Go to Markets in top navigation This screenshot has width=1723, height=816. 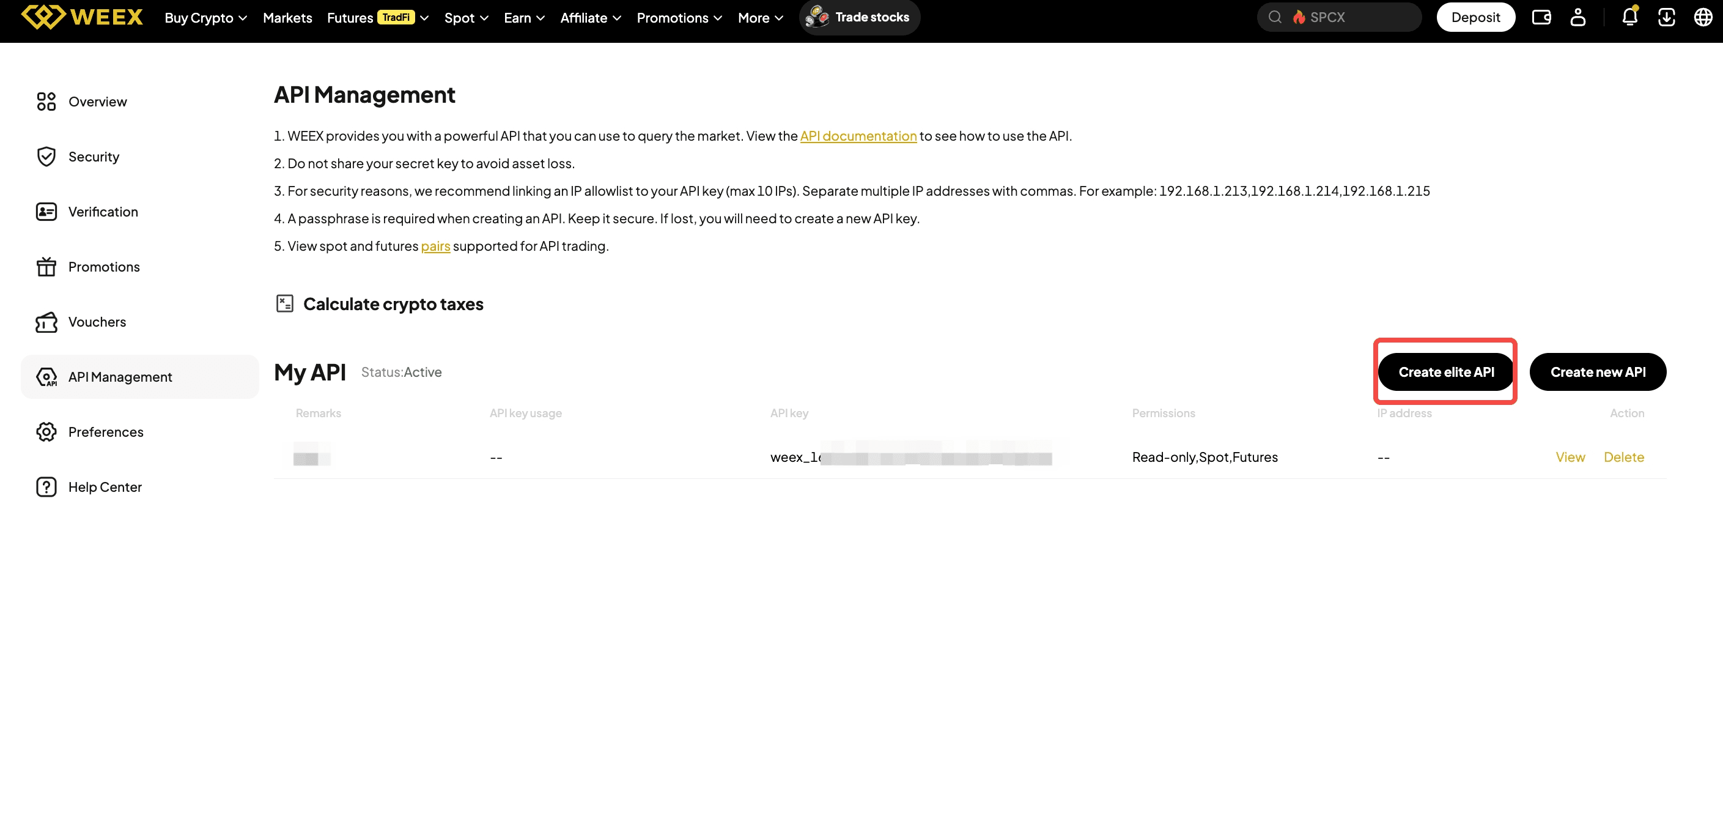(287, 18)
